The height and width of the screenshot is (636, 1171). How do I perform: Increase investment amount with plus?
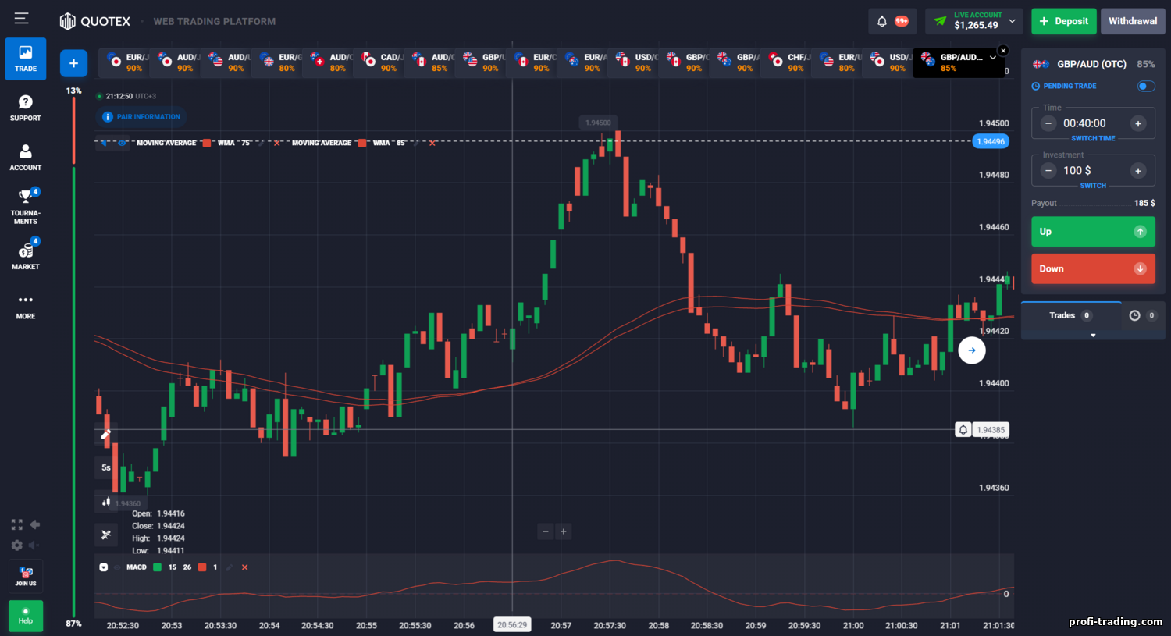(x=1138, y=170)
